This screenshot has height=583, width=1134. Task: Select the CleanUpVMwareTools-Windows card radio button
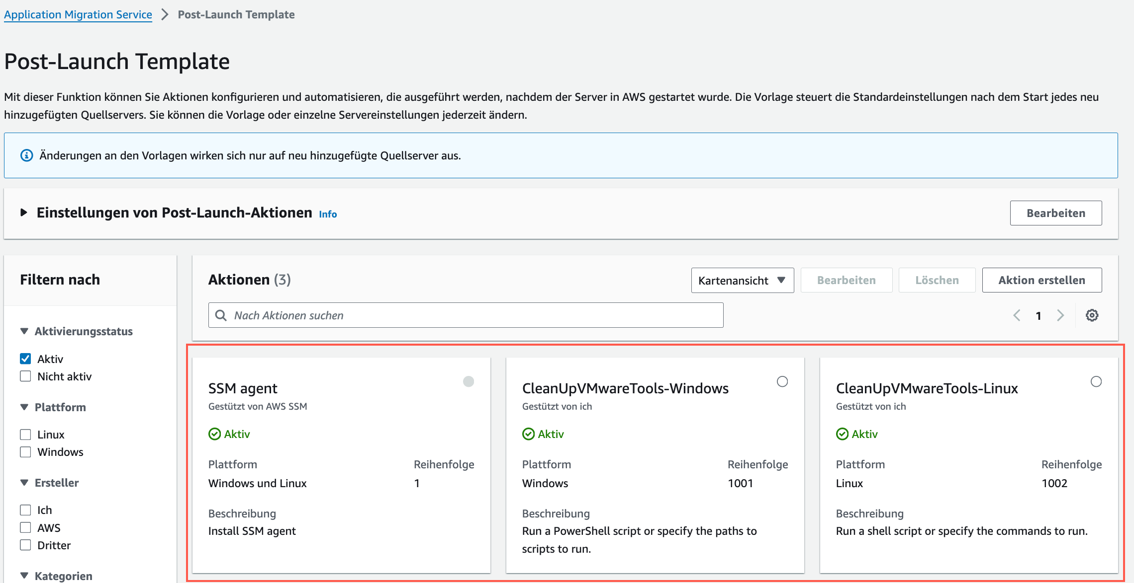coord(782,381)
